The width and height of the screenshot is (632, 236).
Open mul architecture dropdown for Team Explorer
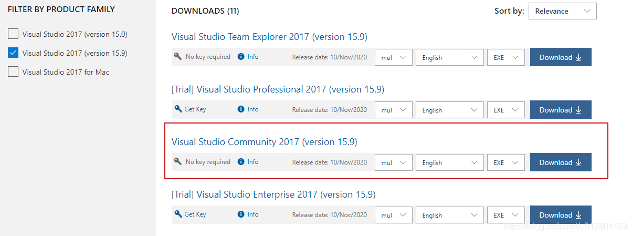click(x=394, y=57)
